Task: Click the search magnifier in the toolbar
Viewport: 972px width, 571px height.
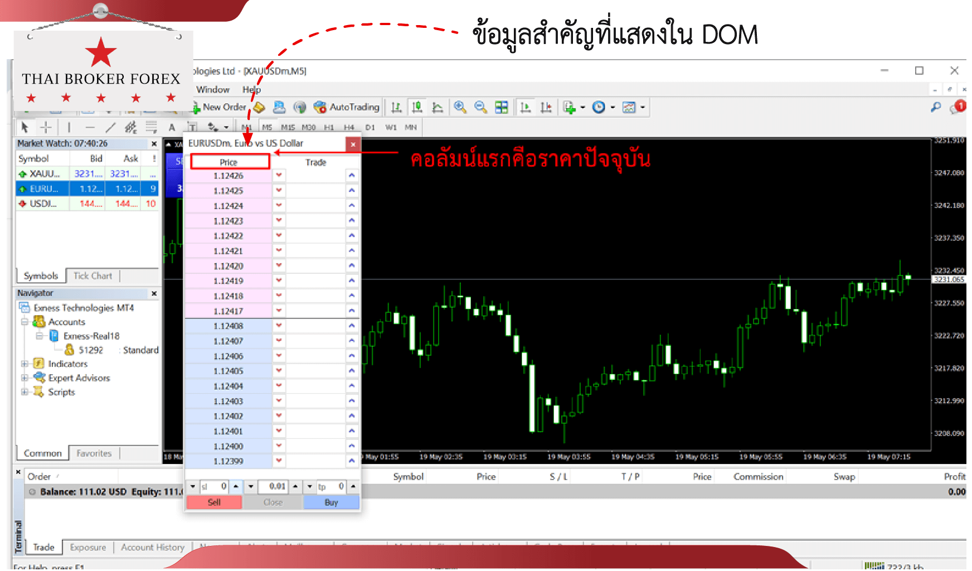Action: click(936, 107)
